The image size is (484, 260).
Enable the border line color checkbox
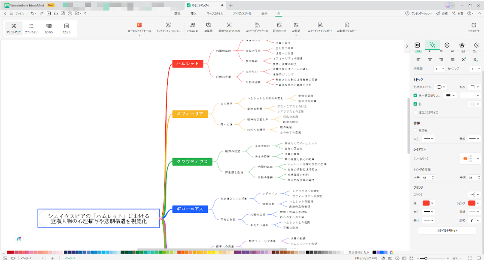[x=415, y=130]
